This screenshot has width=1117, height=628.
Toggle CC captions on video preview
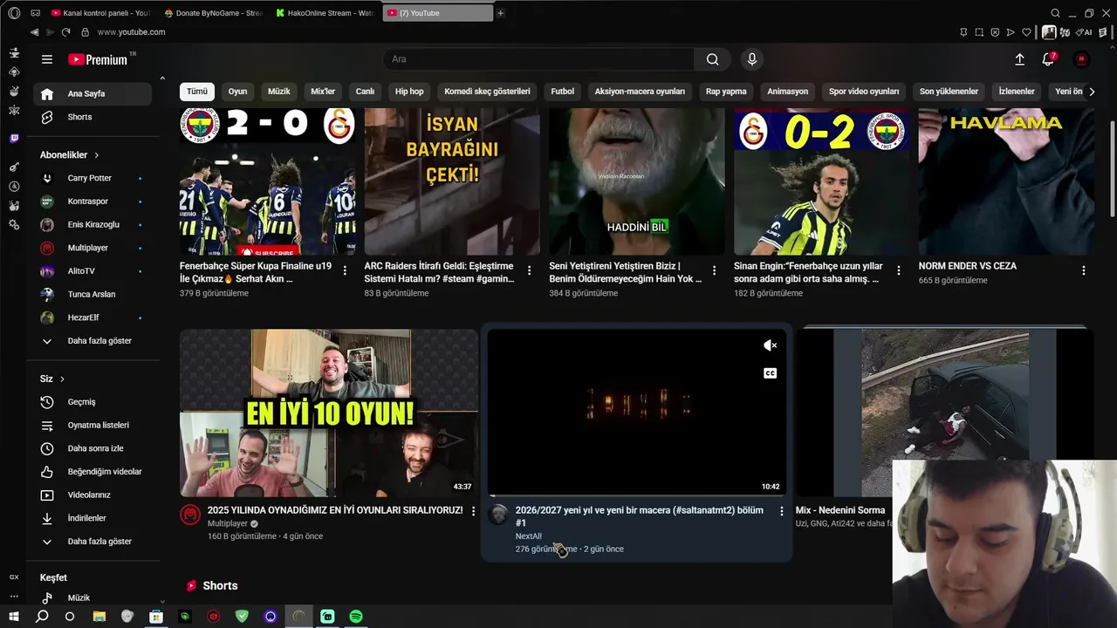click(x=770, y=373)
